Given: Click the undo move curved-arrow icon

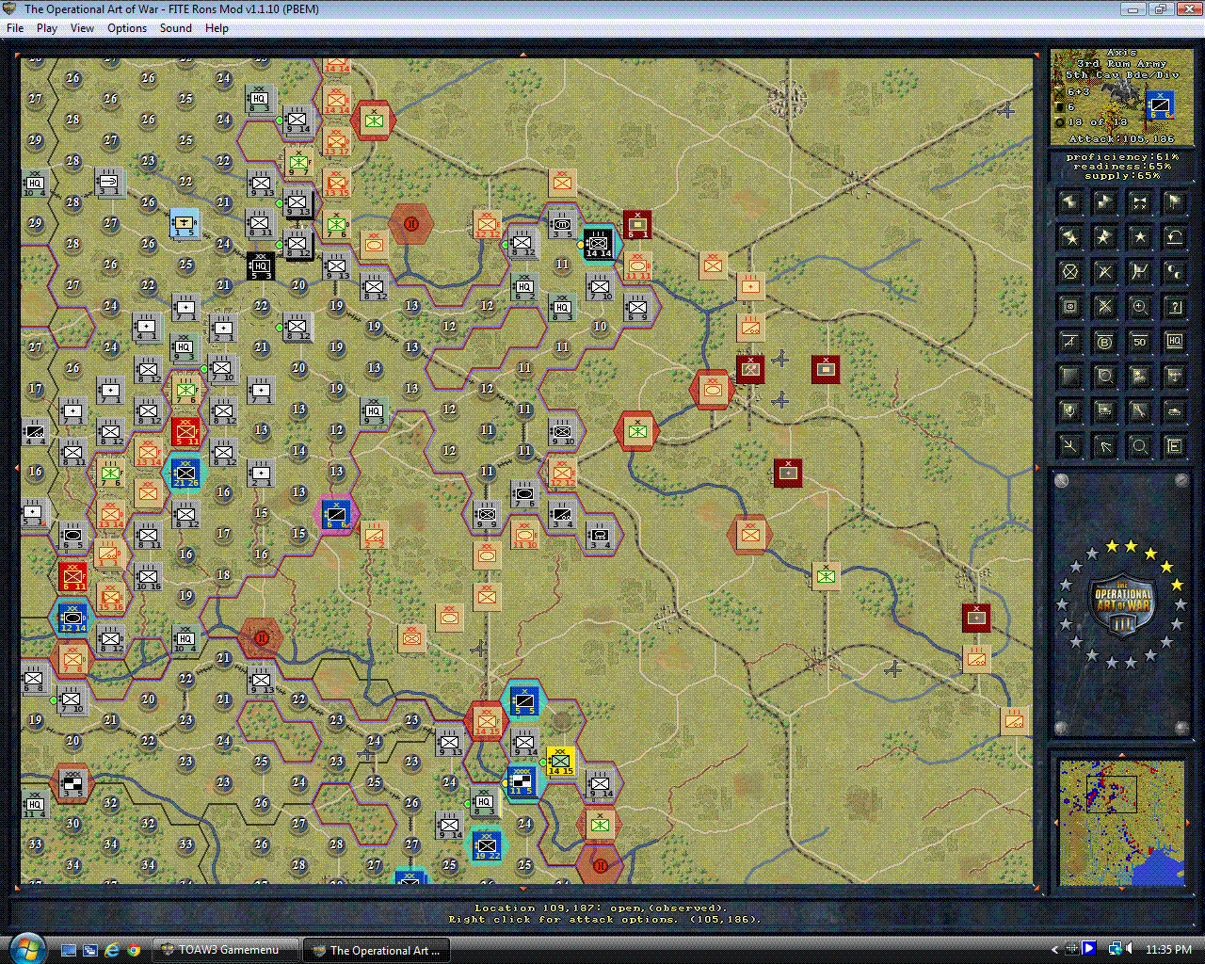Looking at the screenshot, I should click(x=1176, y=237).
